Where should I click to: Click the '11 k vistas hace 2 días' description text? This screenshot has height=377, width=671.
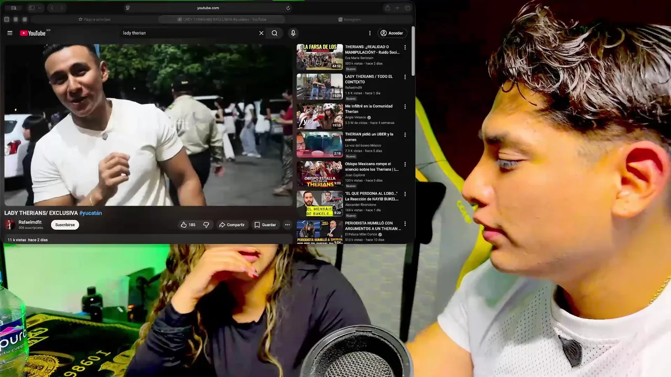27,240
